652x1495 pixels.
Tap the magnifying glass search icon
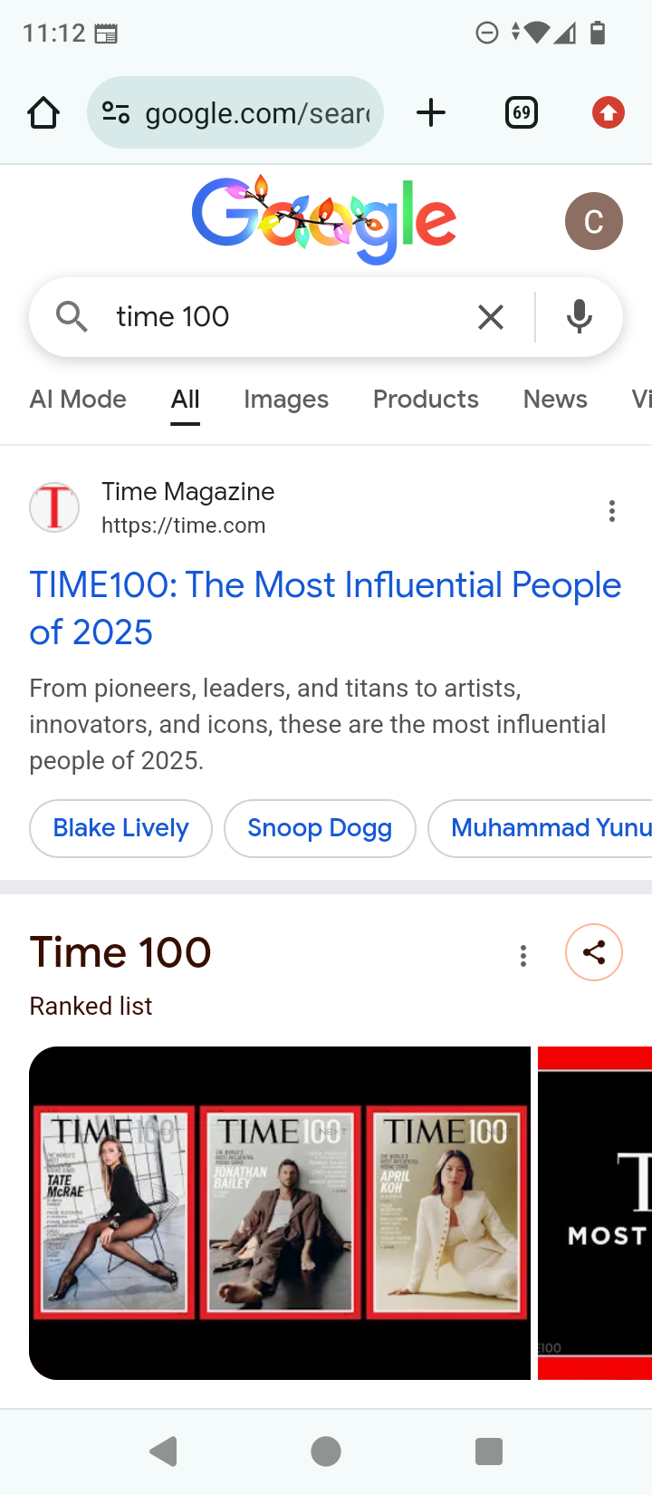coord(72,317)
